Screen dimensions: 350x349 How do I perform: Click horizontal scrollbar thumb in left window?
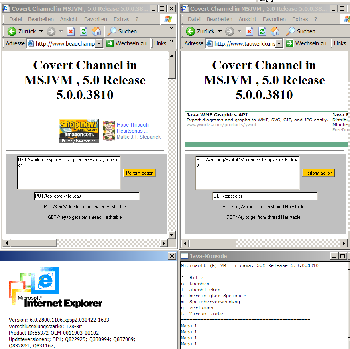point(33,243)
